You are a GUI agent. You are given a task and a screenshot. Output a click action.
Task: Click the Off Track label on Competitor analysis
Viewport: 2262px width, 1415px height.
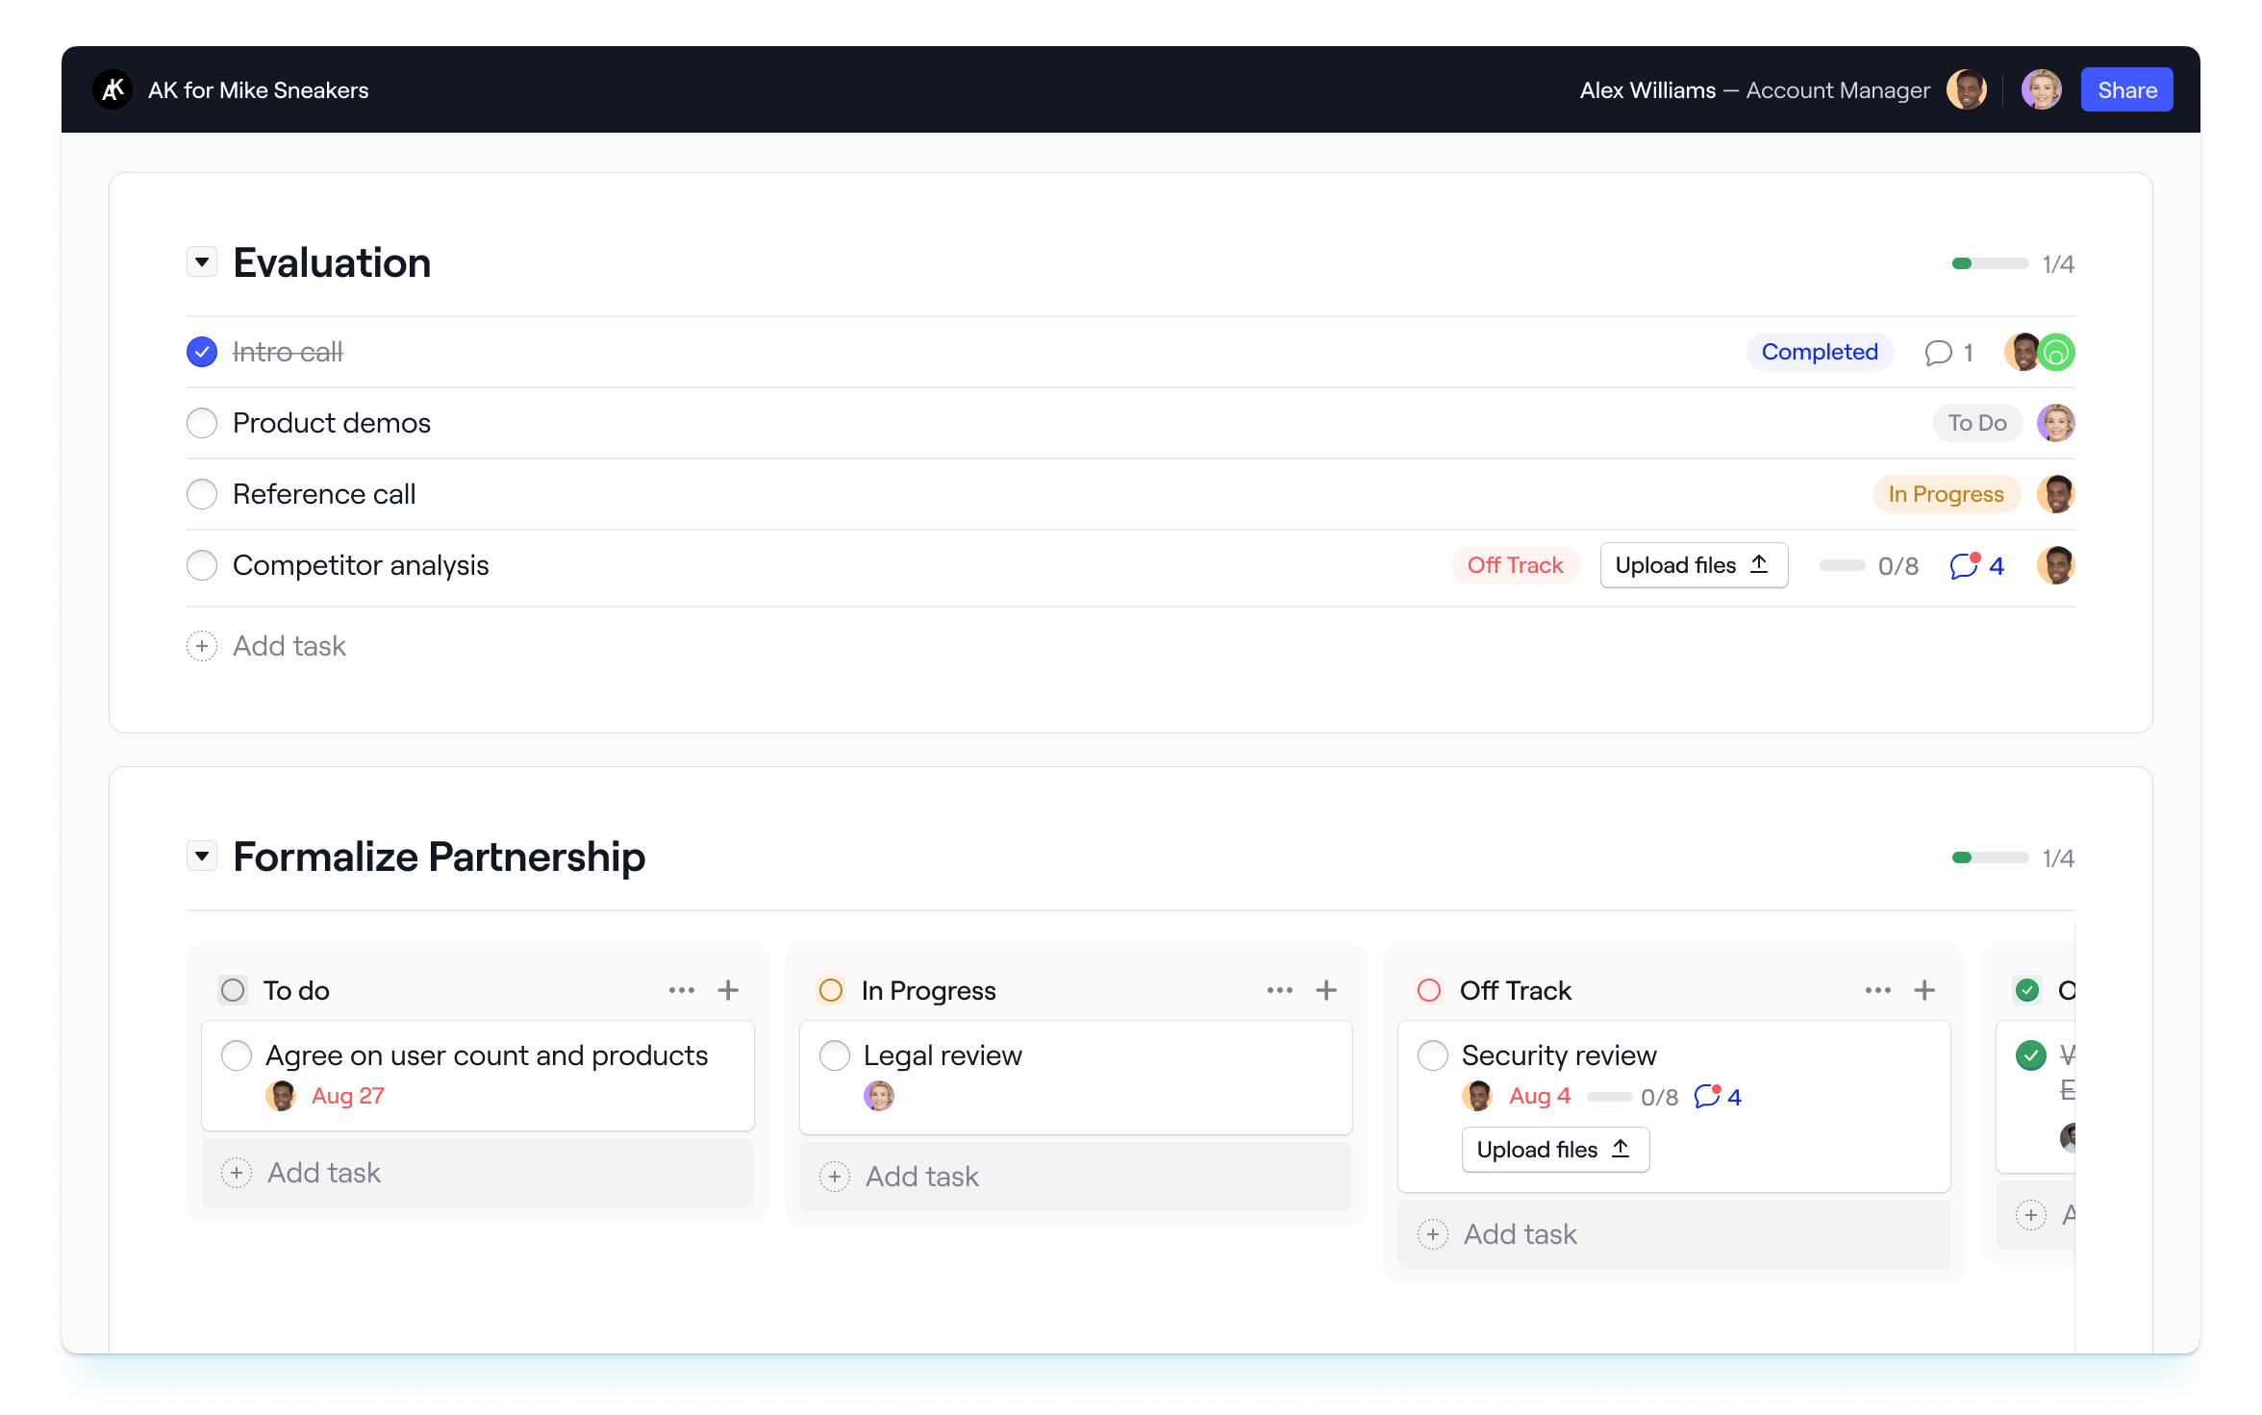(1515, 565)
